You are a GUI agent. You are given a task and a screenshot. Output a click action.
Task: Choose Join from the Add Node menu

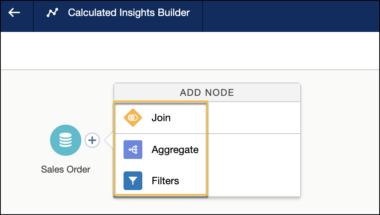161,118
